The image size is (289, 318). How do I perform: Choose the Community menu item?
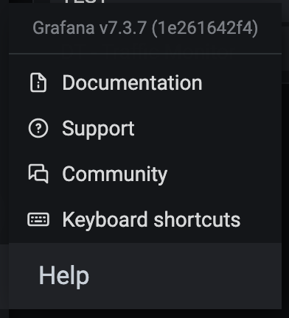pos(145,174)
